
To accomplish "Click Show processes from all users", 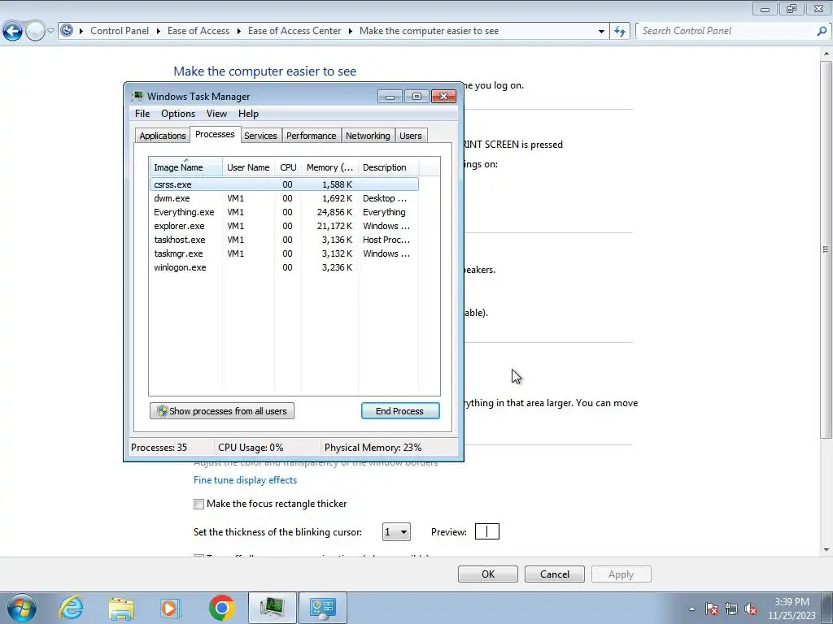I will (221, 410).
